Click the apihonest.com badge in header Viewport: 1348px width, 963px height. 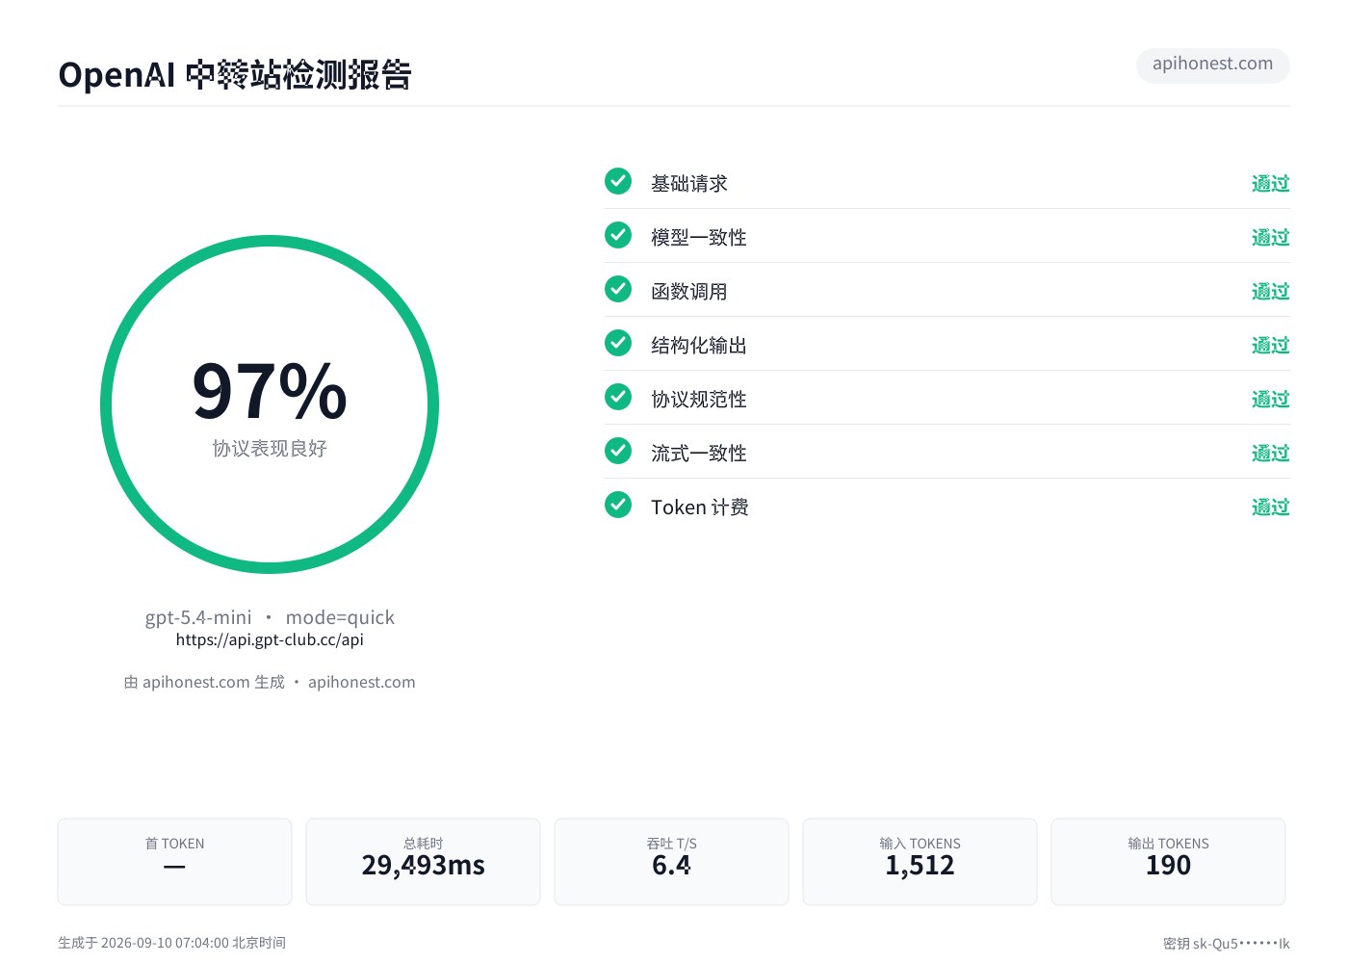click(1212, 65)
